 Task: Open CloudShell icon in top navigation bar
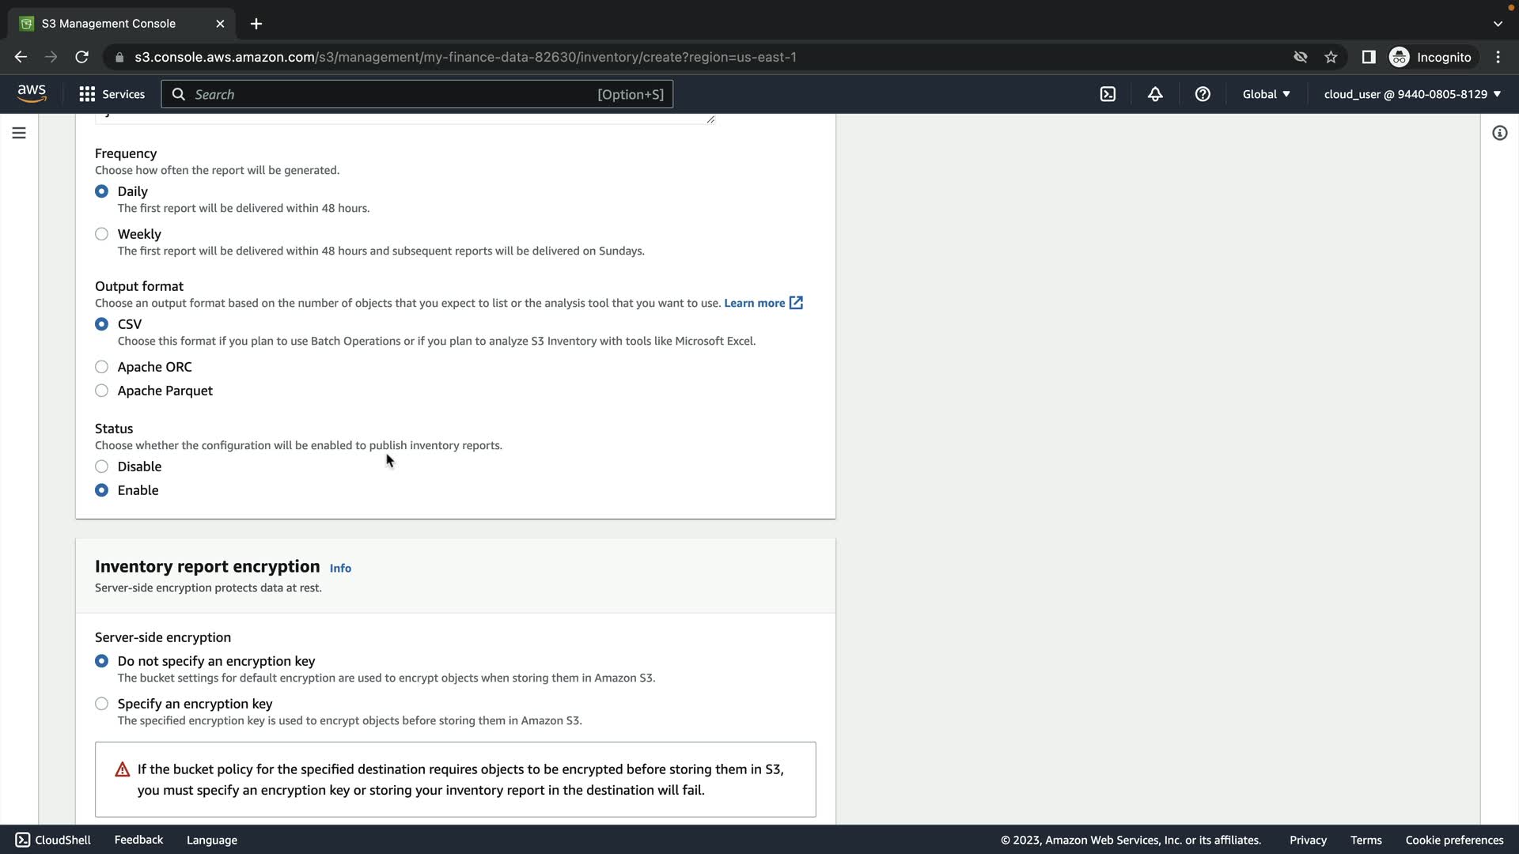pyautogui.click(x=1108, y=94)
